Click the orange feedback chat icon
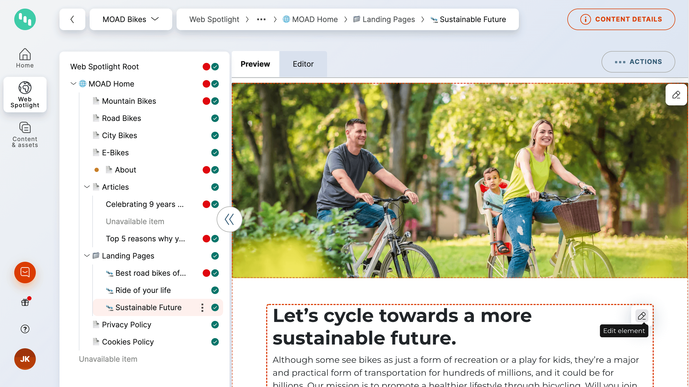The image size is (689, 387). click(25, 272)
